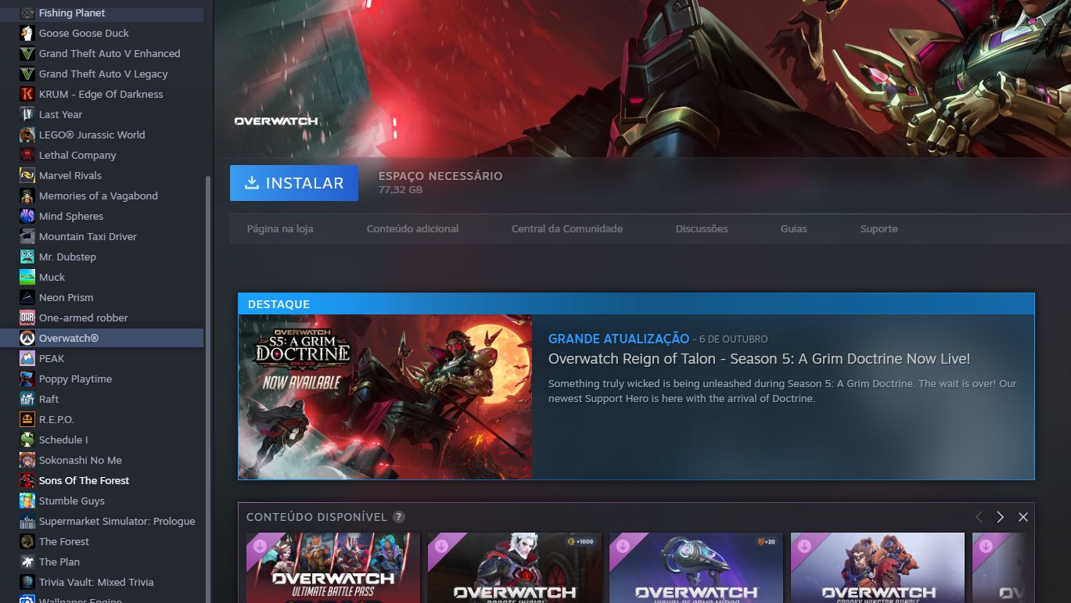Select The Forest in library list

click(102, 541)
